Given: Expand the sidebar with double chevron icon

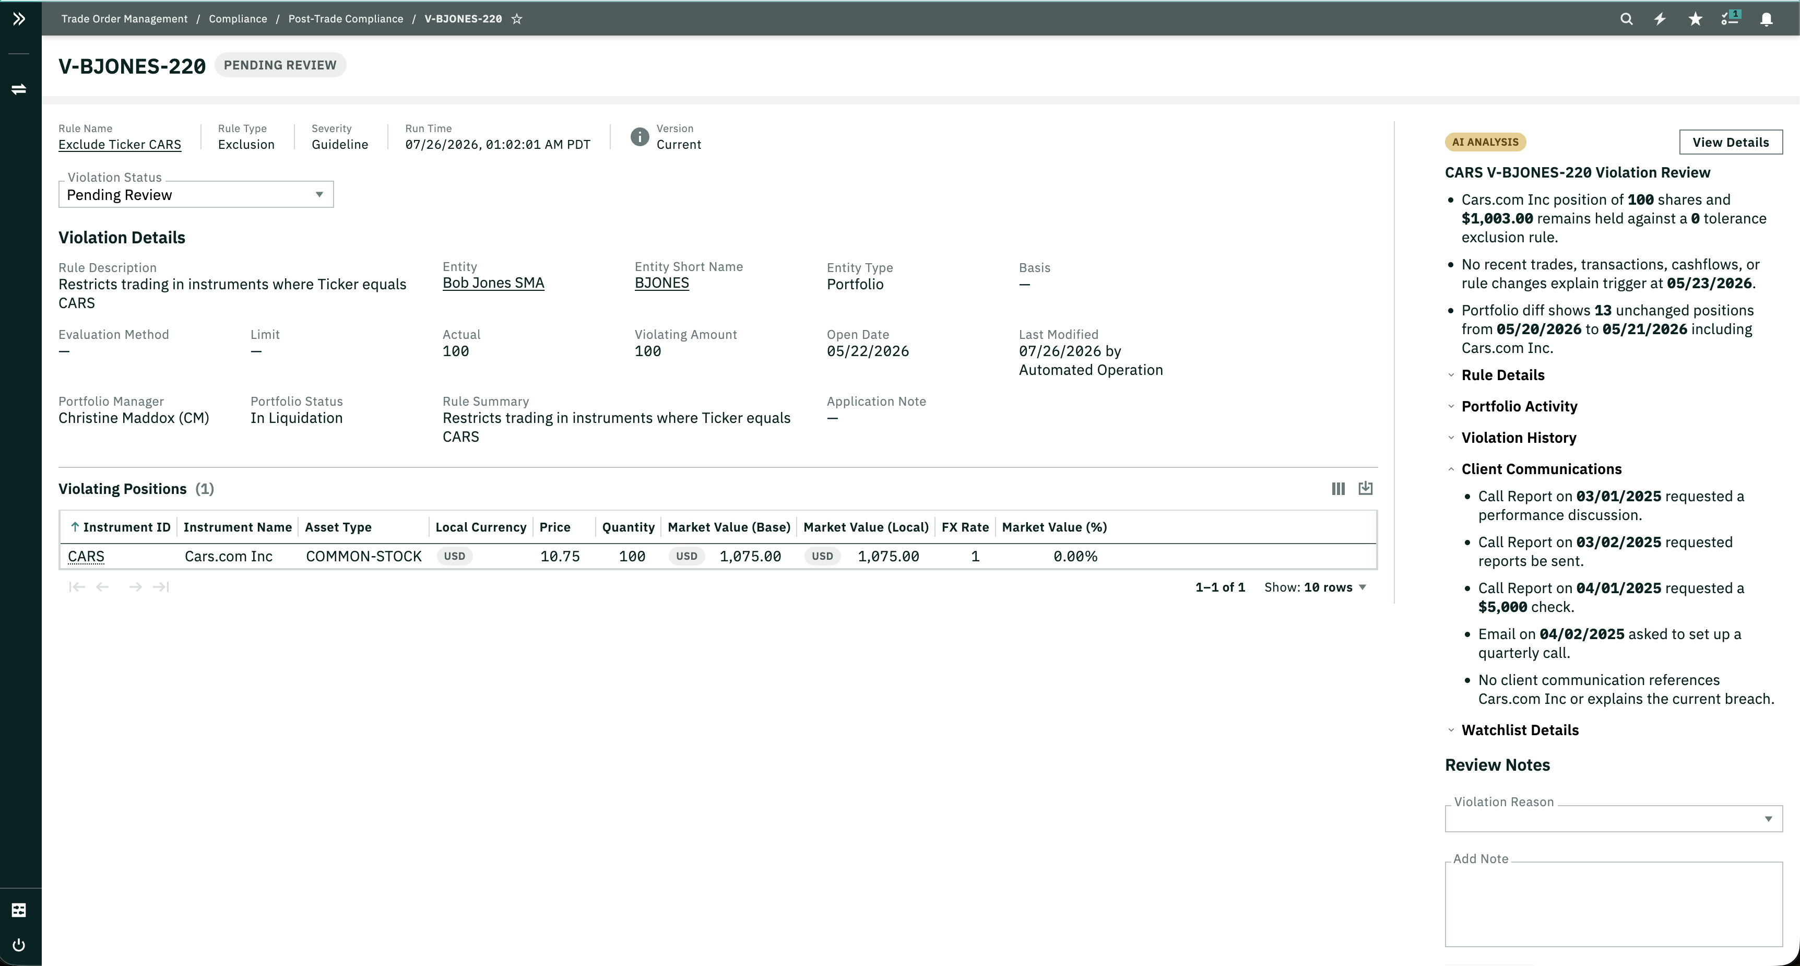Looking at the screenshot, I should [x=19, y=19].
